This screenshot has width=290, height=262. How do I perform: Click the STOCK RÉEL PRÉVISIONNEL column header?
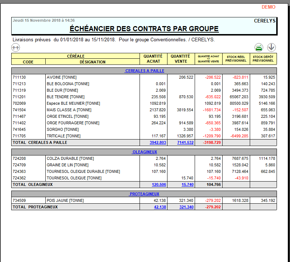tap(236, 59)
